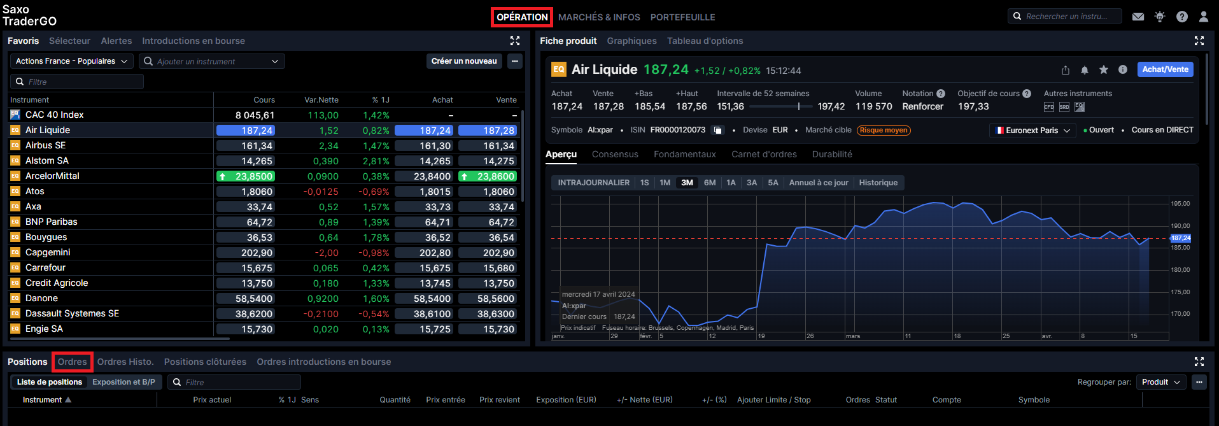Maximize the Fiche produit panel
The image size is (1219, 426).
click(x=1199, y=41)
